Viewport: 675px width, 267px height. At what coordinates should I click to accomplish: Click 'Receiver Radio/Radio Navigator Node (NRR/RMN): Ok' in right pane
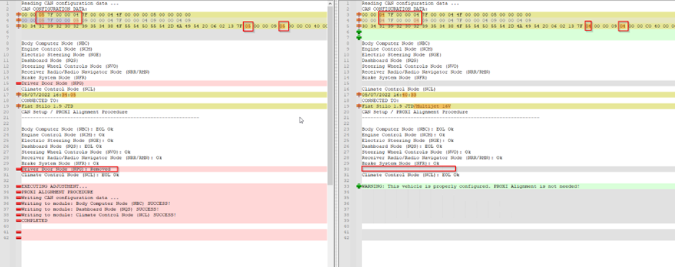tap(432, 157)
